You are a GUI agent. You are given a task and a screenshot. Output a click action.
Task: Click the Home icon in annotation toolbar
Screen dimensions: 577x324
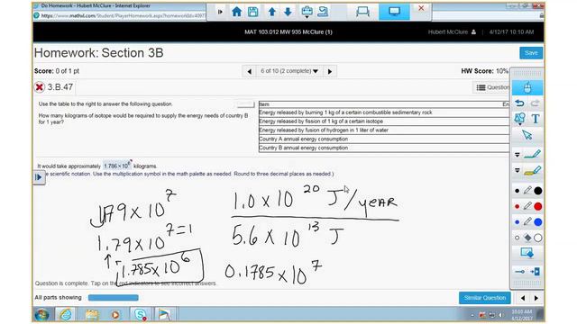(236, 12)
